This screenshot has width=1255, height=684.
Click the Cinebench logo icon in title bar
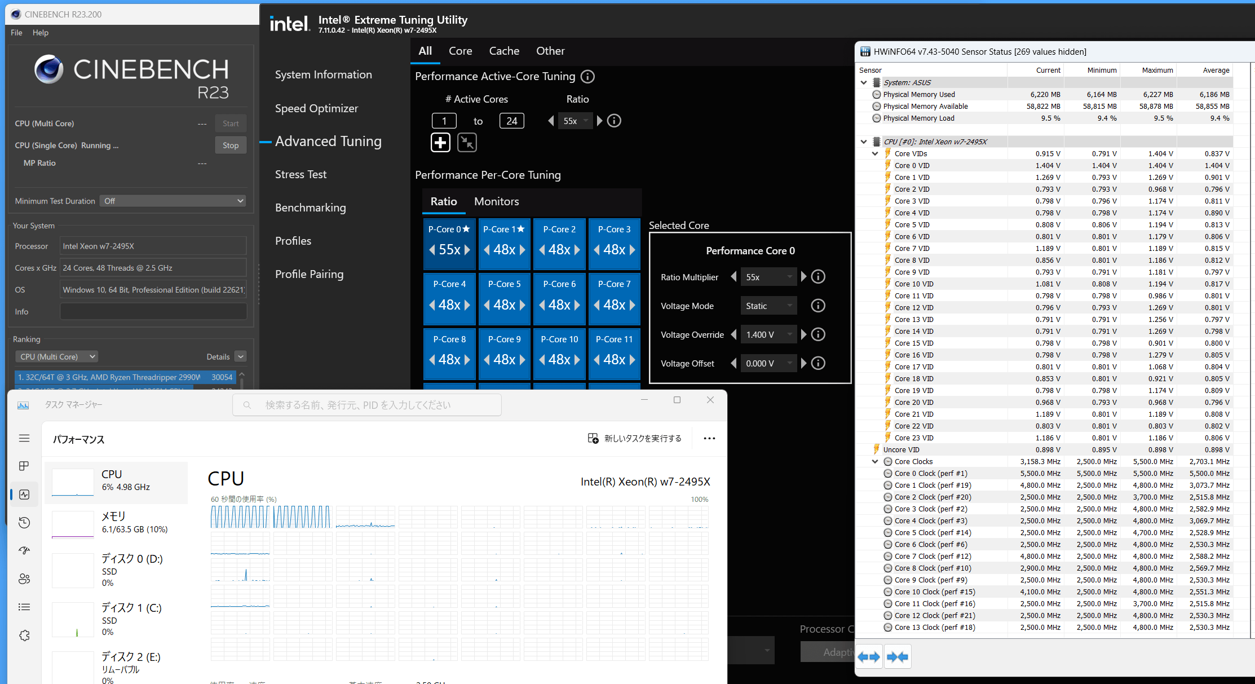tap(16, 14)
